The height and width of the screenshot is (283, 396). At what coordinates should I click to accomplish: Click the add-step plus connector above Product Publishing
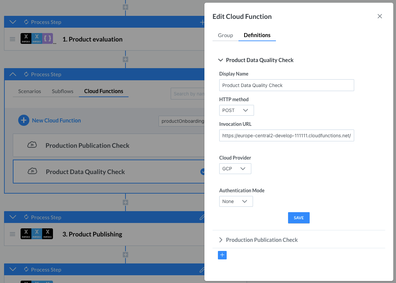point(125,202)
